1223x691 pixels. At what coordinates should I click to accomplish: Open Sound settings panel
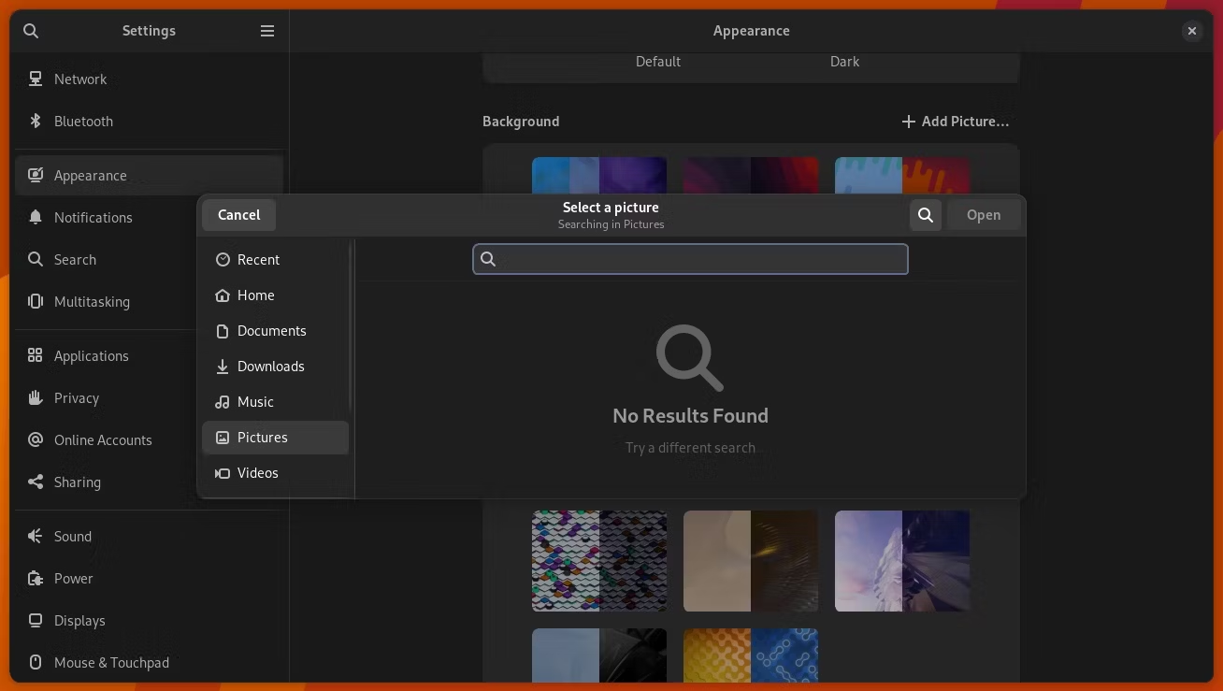150,537
